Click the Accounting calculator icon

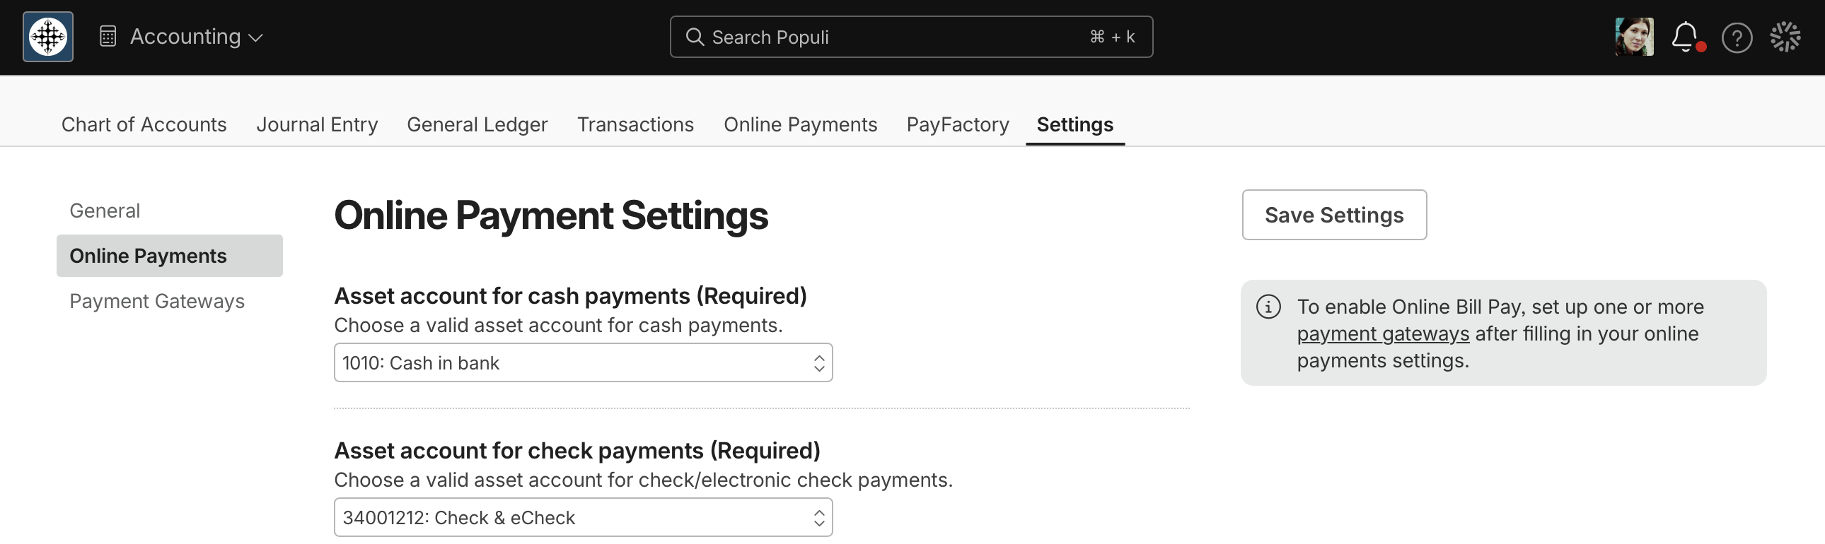[108, 37]
